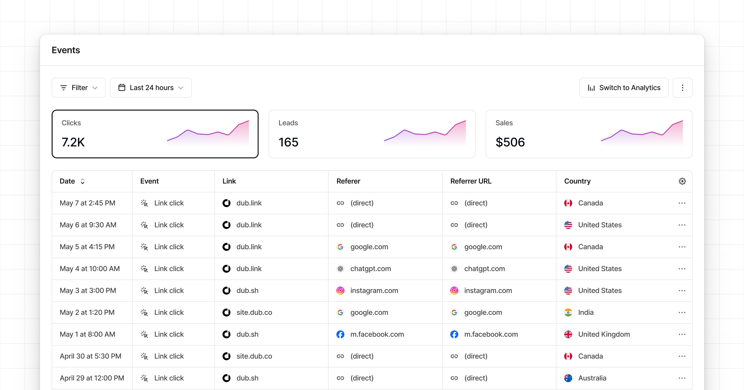Screen dimensions: 744x390
Task: Click the Facebook icon beside m.facebook.com
Action: pos(340,334)
